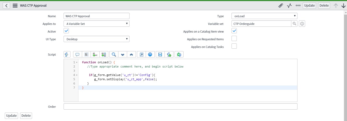The image size is (347, 121).
Task: Open script editor help icon
Action: click(x=150, y=54)
